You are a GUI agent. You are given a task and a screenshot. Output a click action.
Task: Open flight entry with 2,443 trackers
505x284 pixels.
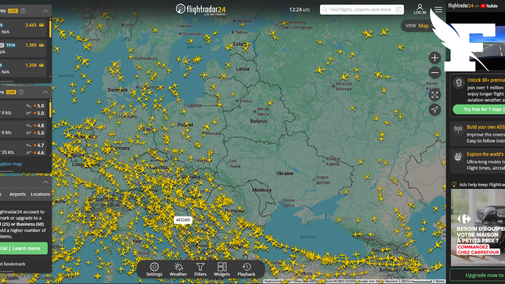[23, 28]
